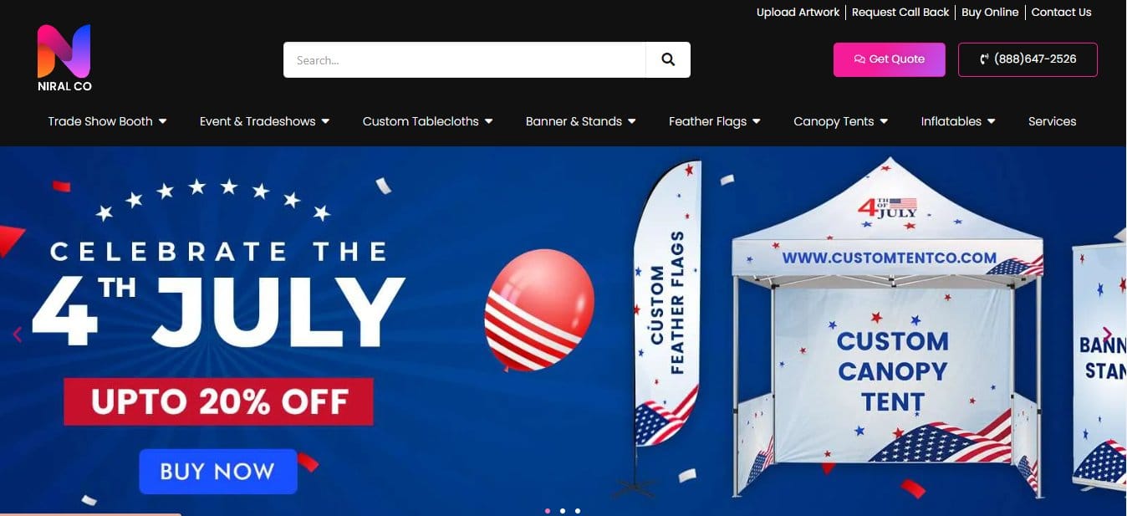This screenshot has height=516, width=1127.
Task: Expand the Trade Show Booth menu
Action: point(107,121)
